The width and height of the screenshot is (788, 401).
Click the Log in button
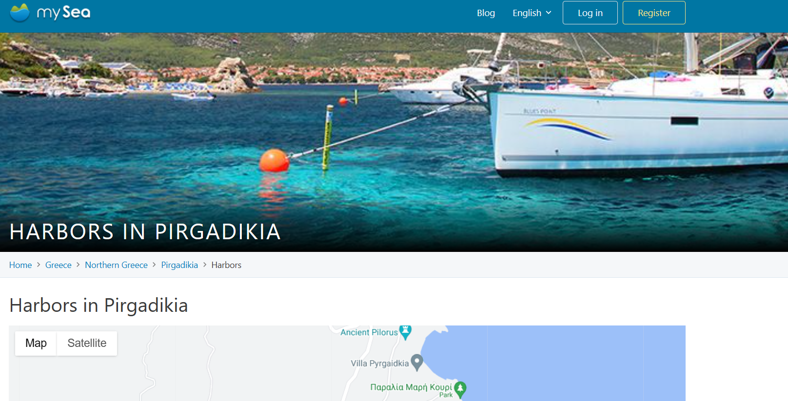tap(590, 13)
